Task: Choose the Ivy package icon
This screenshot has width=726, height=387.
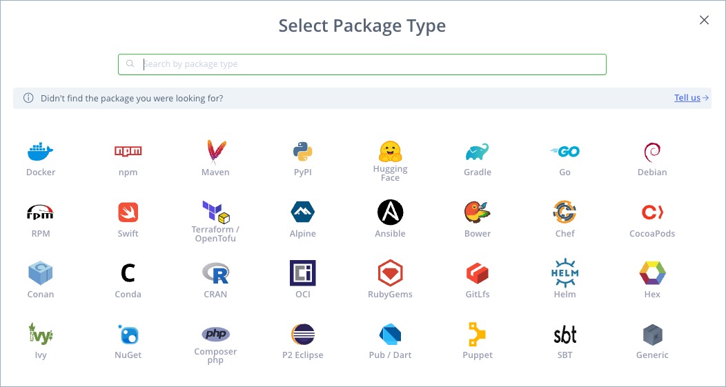Action: point(41,334)
